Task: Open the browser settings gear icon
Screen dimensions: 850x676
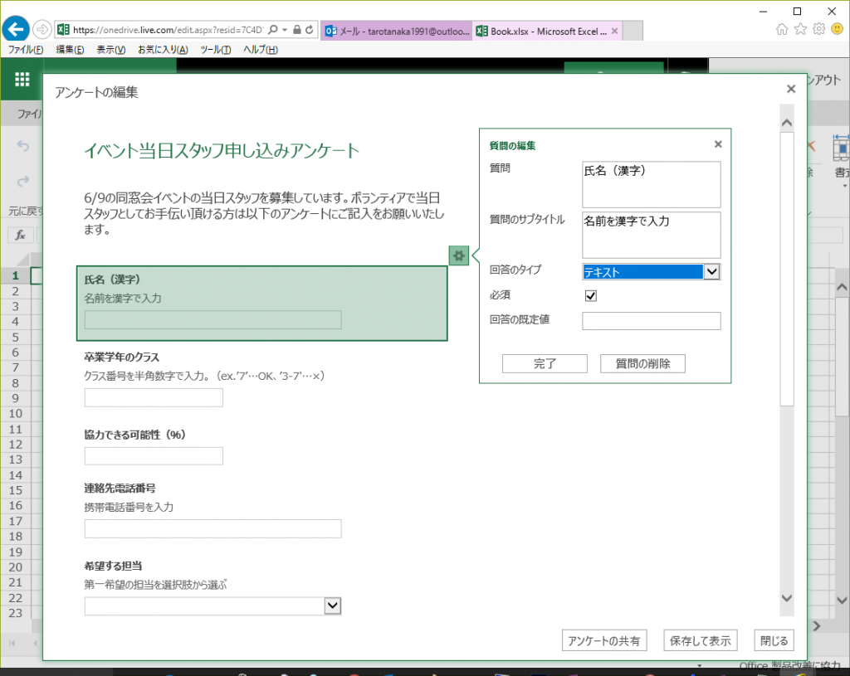Action: 818,29
